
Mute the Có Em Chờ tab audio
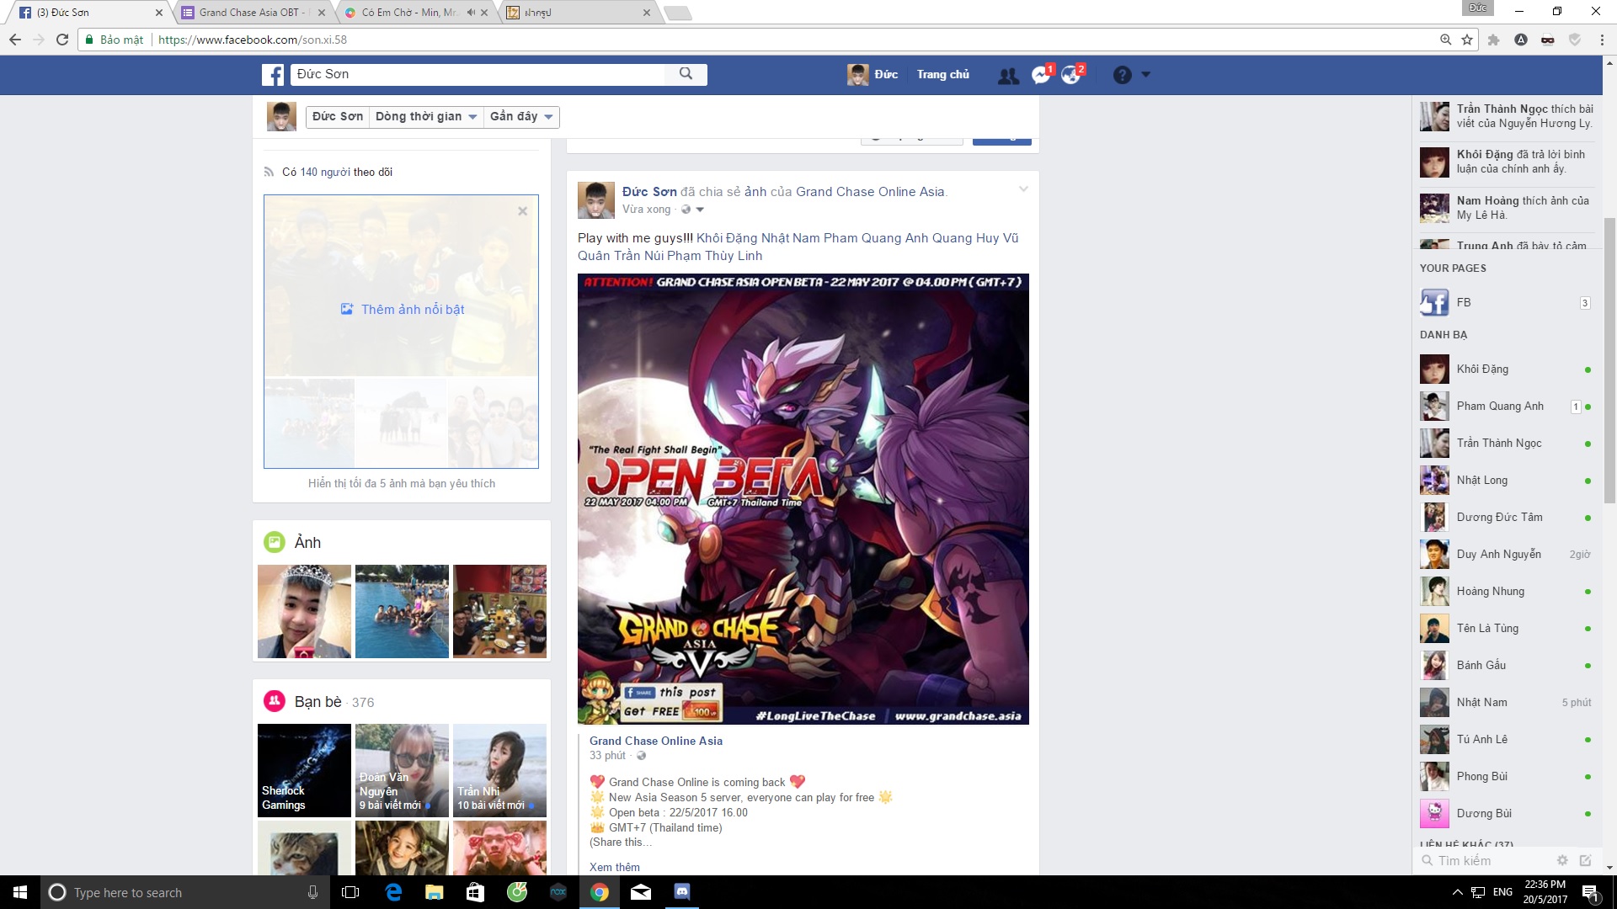click(471, 13)
